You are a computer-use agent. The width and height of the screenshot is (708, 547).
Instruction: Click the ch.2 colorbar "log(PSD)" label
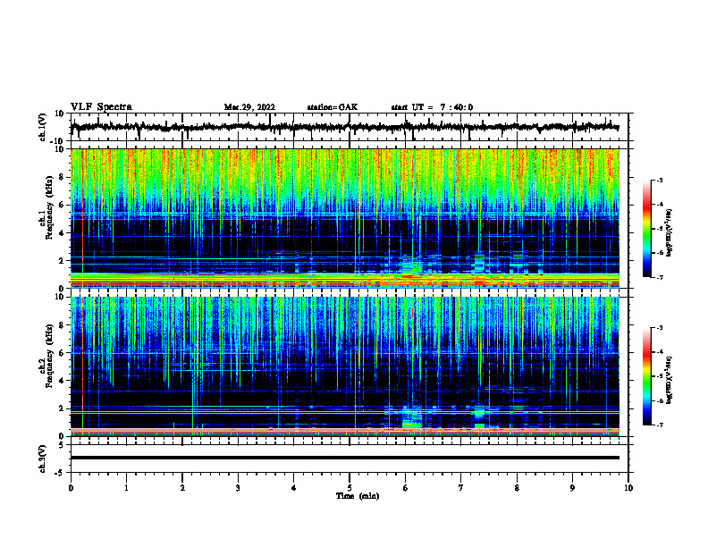point(670,381)
